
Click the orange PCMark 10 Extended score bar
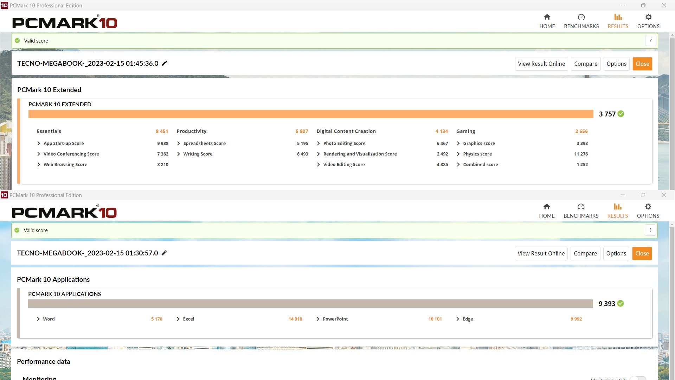tap(311, 114)
